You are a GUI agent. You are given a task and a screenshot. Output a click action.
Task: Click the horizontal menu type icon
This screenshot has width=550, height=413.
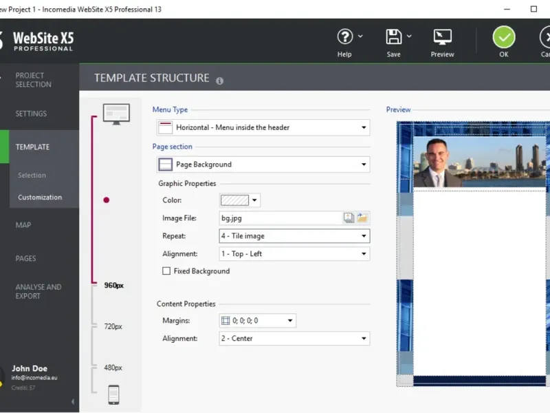(165, 127)
